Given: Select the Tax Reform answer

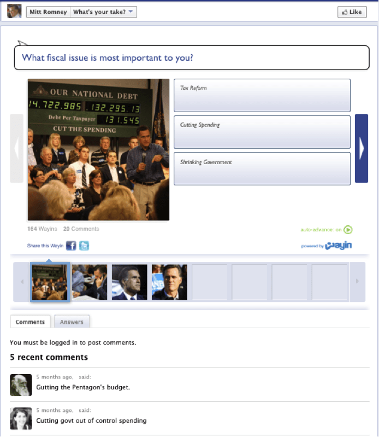Looking at the screenshot, I should click(x=262, y=95).
